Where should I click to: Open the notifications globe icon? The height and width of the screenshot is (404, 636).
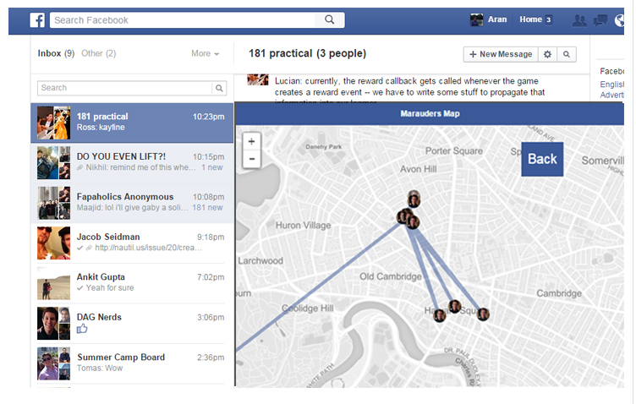pos(621,20)
